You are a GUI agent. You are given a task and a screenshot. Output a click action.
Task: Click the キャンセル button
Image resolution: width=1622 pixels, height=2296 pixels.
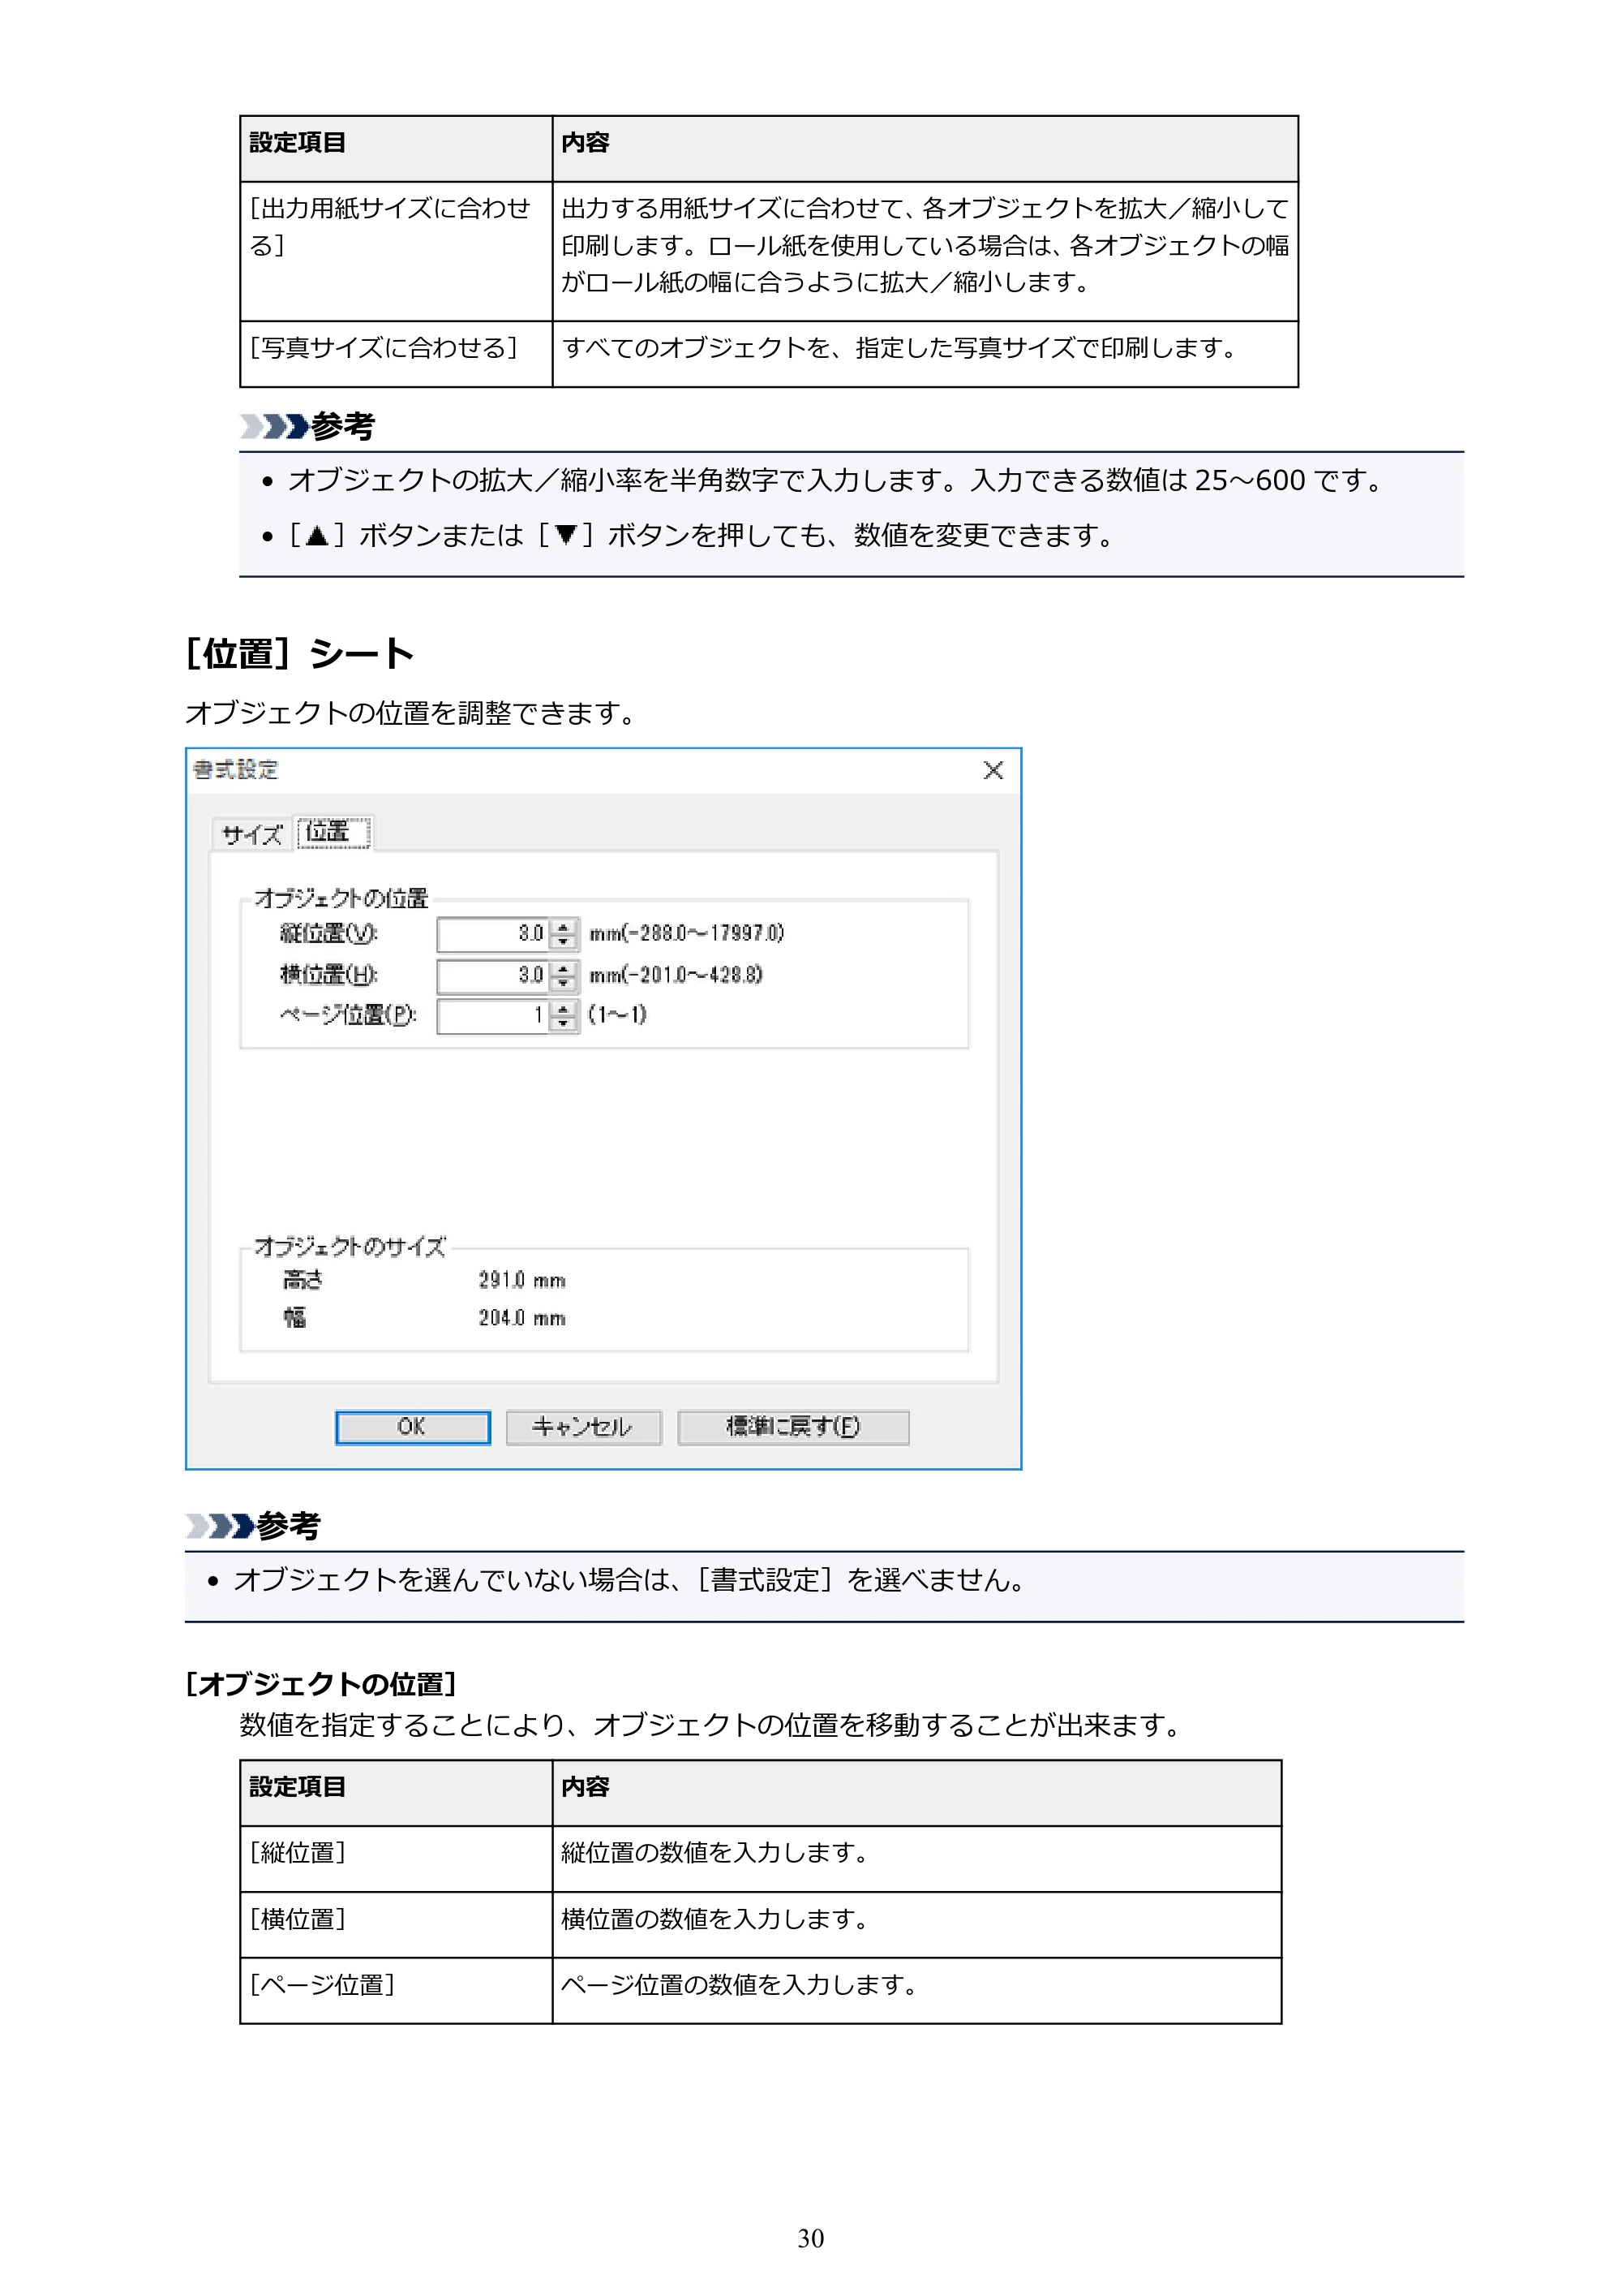coord(584,1427)
